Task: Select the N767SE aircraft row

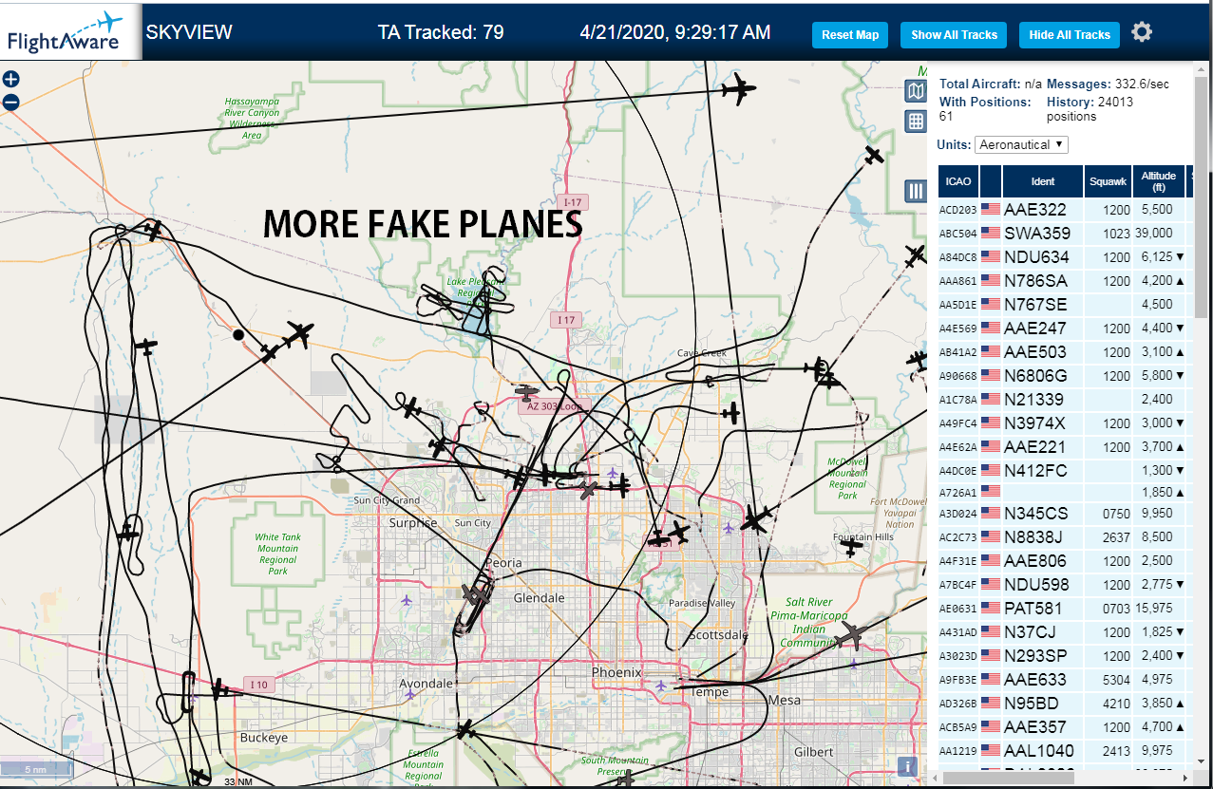Action: (1065, 305)
